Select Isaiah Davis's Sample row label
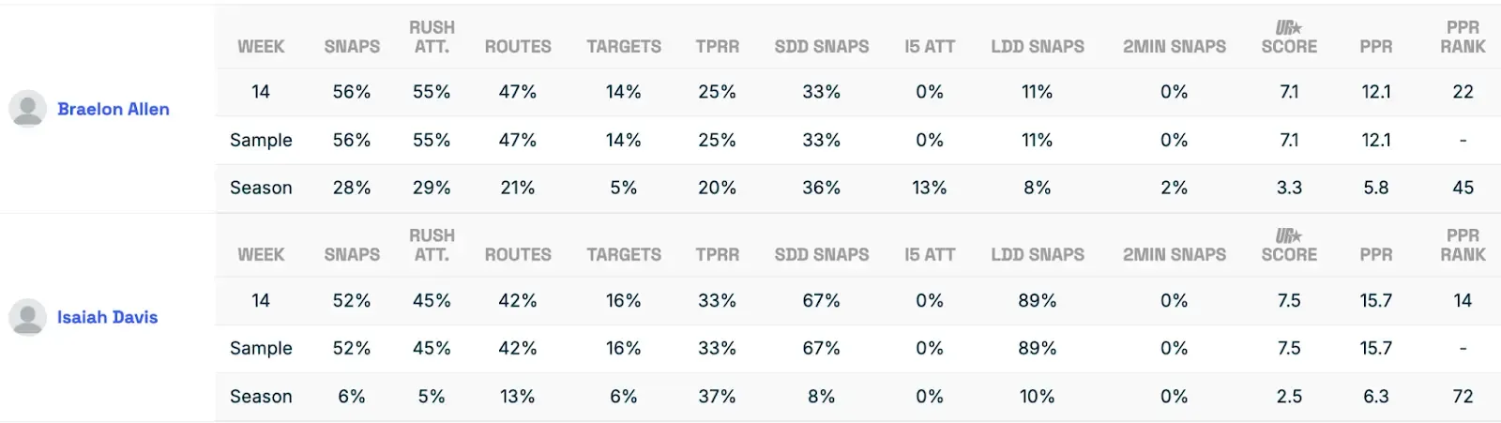Viewport: 1501px width, 423px height. click(x=261, y=348)
